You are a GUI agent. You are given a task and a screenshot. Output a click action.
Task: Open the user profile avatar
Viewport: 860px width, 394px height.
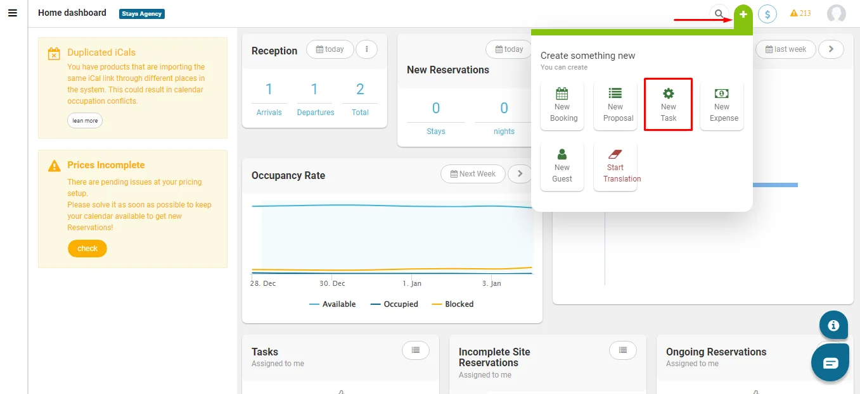[x=837, y=14]
